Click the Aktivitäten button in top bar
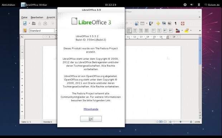Image resolution: width=222 pixels, height=138 pixels. pos(8,5)
